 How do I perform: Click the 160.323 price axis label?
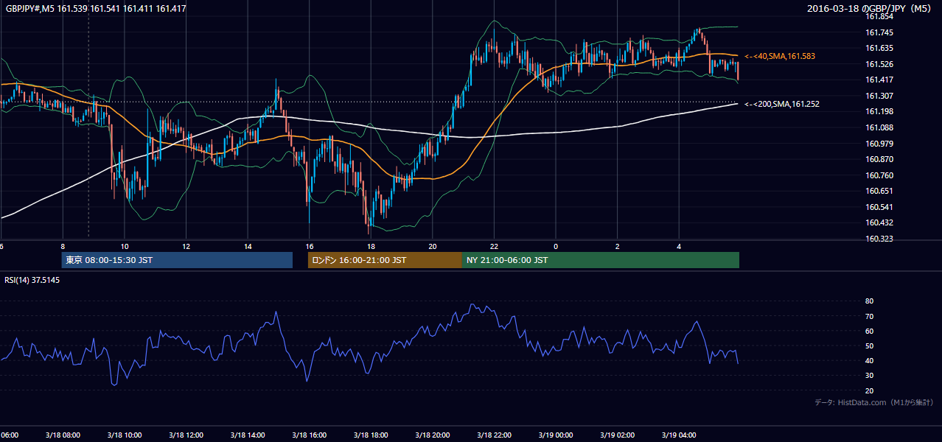pyautogui.click(x=879, y=239)
